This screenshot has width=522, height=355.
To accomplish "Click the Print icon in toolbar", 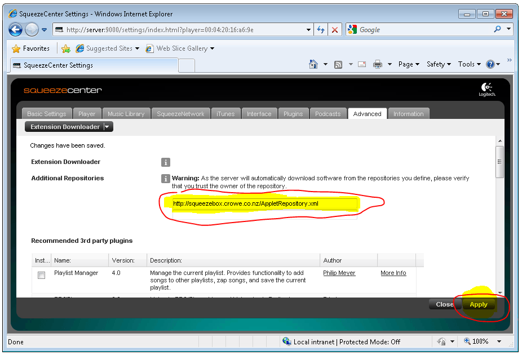I will (378, 64).
